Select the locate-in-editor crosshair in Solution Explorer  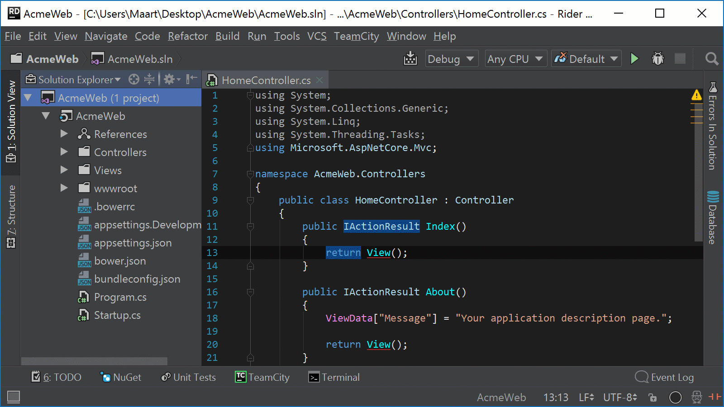133,79
